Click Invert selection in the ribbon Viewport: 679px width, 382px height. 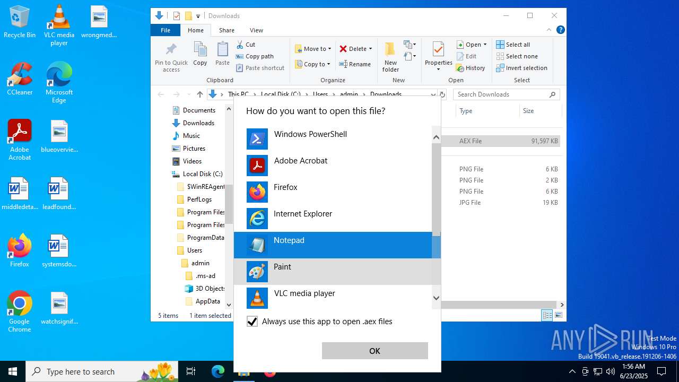coord(521,68)
